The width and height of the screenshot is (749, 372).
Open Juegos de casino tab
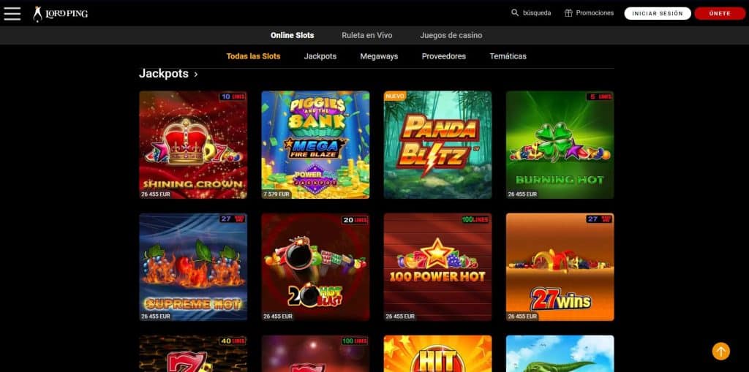[x=451, y=35]
